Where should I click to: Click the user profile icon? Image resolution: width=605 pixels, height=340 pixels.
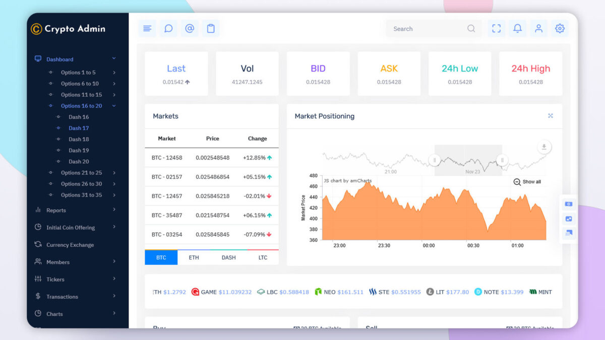click(x=538, y=28)
